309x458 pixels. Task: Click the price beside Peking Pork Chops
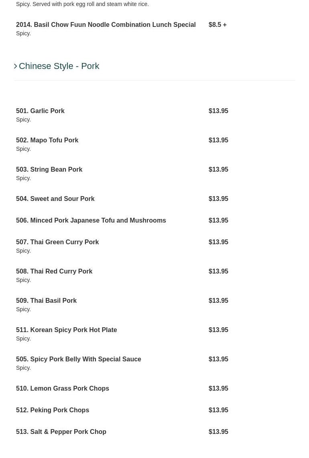(x=218, y=410)
